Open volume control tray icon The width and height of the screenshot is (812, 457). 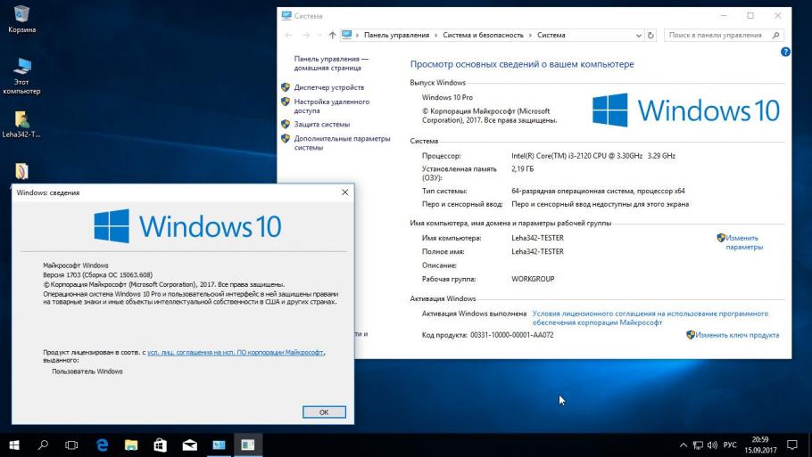pos(713,445)
